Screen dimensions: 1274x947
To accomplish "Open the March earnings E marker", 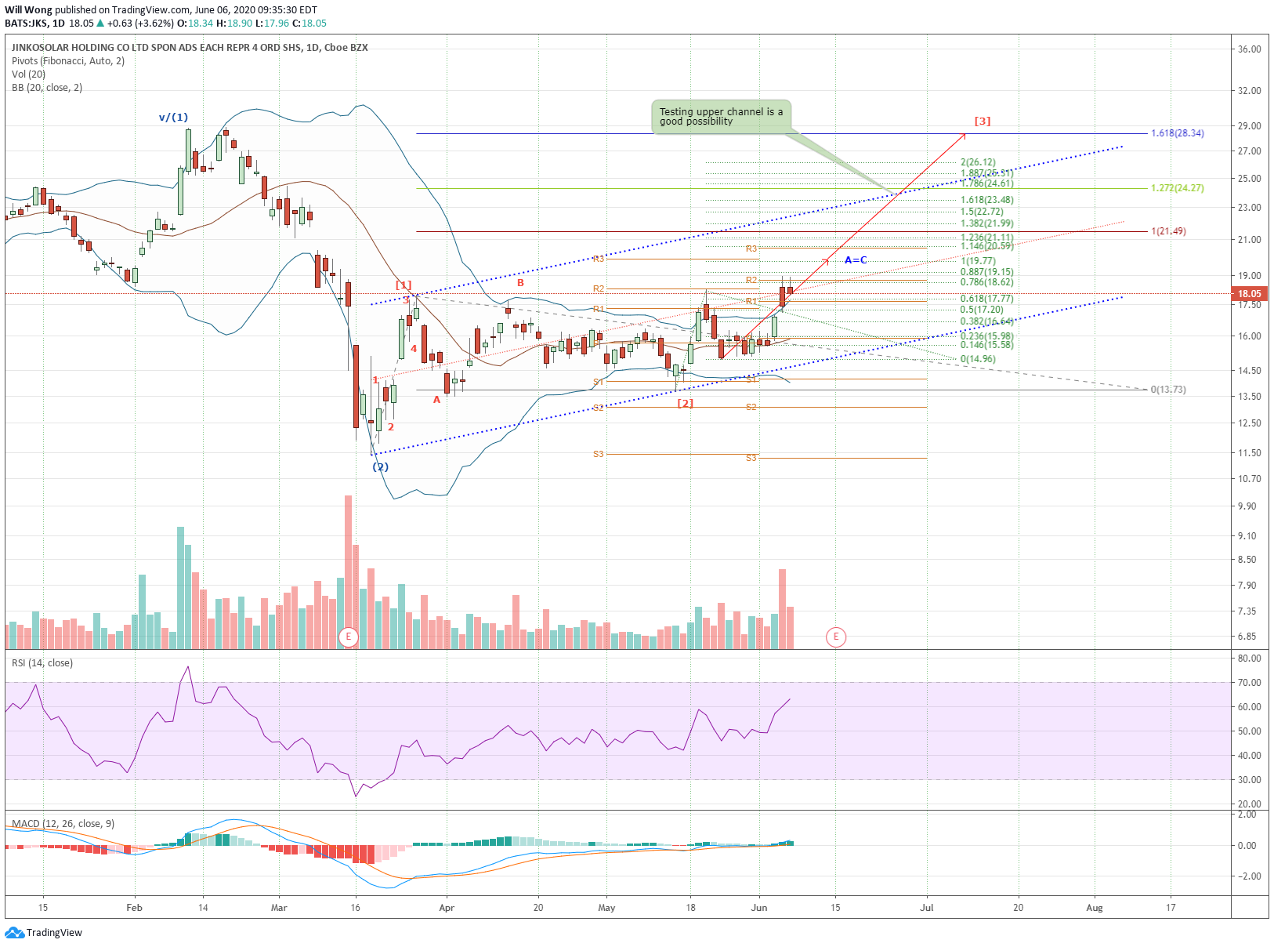I will [349, 637].
